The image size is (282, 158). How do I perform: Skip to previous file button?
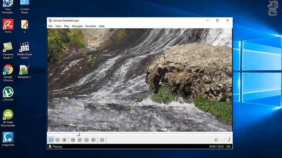[x=73, y=140]
